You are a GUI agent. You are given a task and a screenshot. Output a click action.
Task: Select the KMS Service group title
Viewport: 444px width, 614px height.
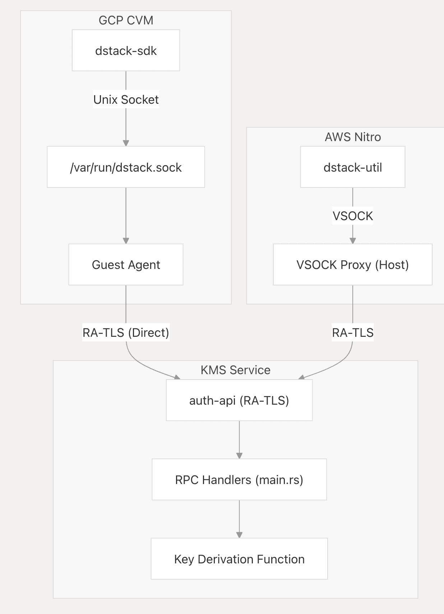(x=235, y=370)
